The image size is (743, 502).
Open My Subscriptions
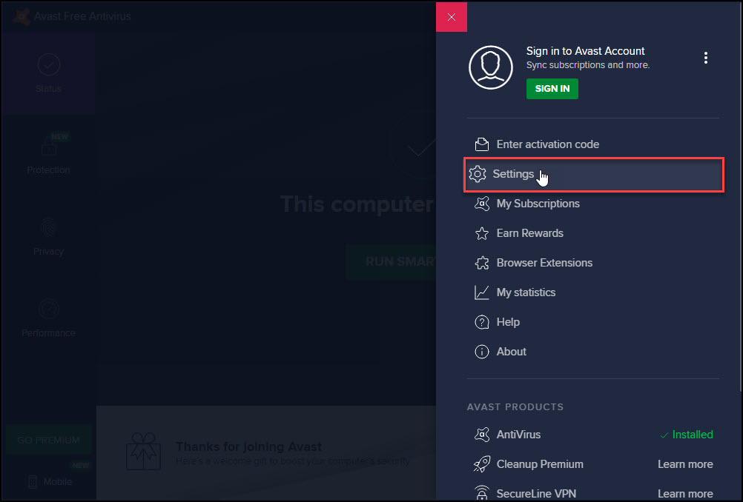pyautogui.click(x=538, y=204)
